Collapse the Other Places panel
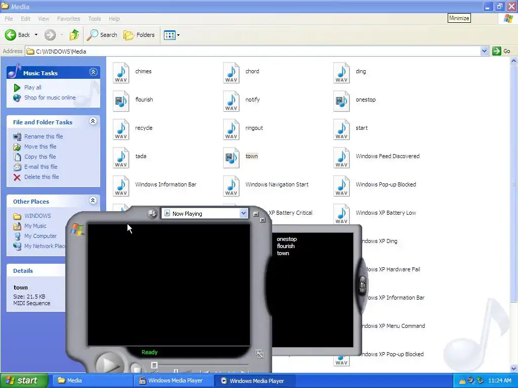 coord(93,200)
